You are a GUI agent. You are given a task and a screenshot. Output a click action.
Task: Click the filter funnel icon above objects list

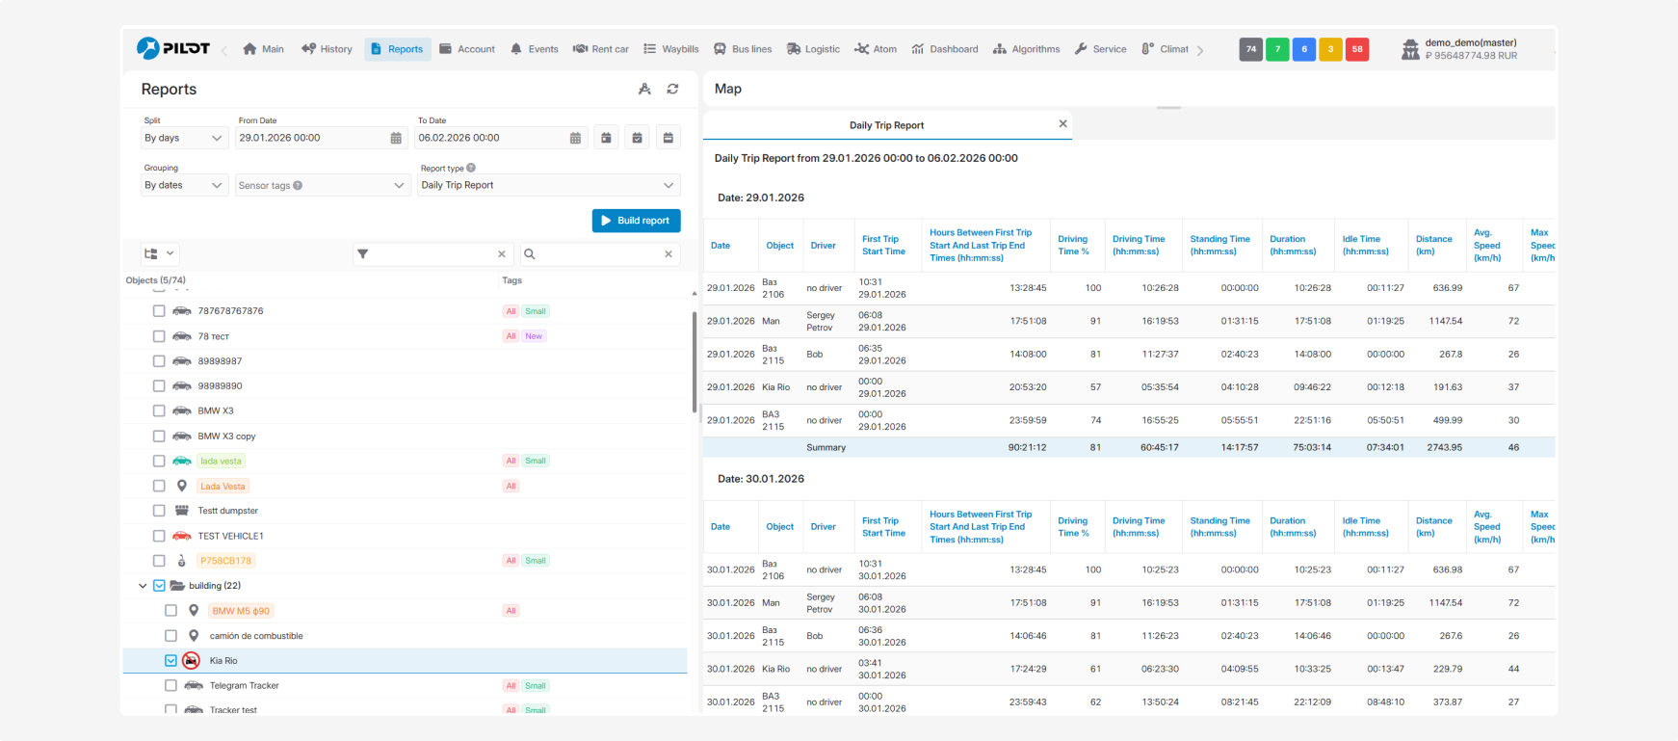point(363,254)
